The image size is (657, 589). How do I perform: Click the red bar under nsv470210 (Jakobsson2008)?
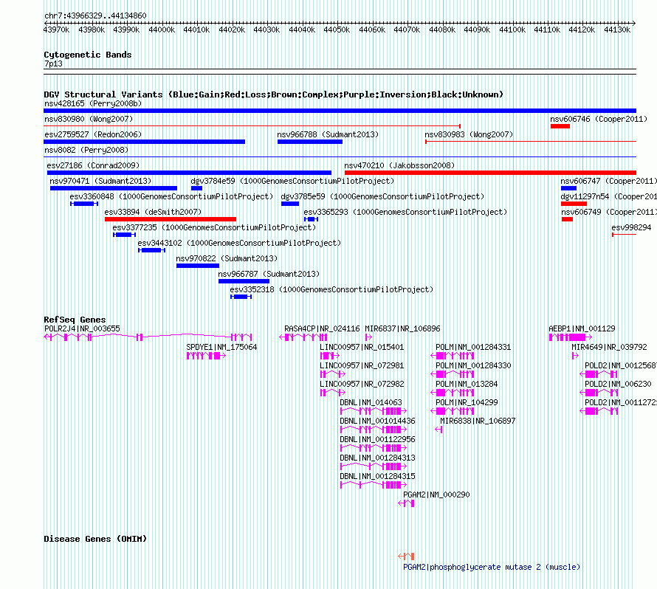pos(490,173)
